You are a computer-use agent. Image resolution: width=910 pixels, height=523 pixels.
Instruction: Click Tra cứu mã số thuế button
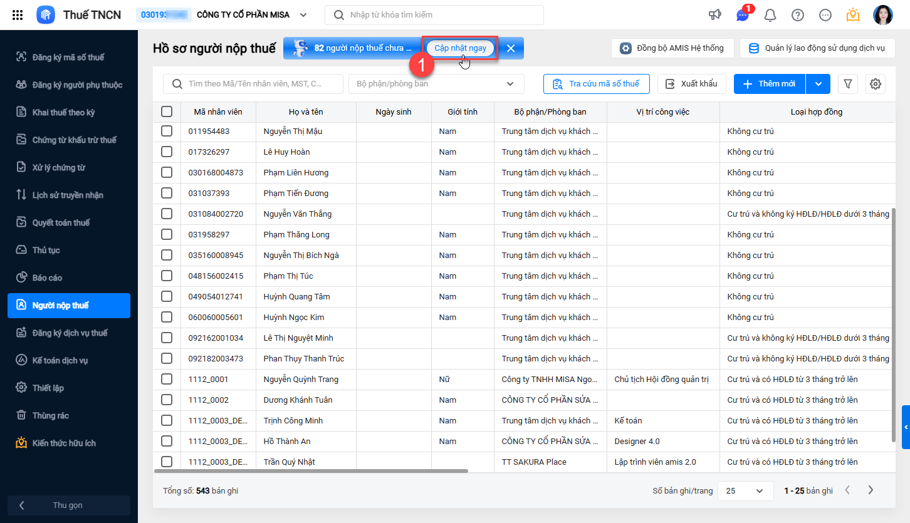(596, 84)
